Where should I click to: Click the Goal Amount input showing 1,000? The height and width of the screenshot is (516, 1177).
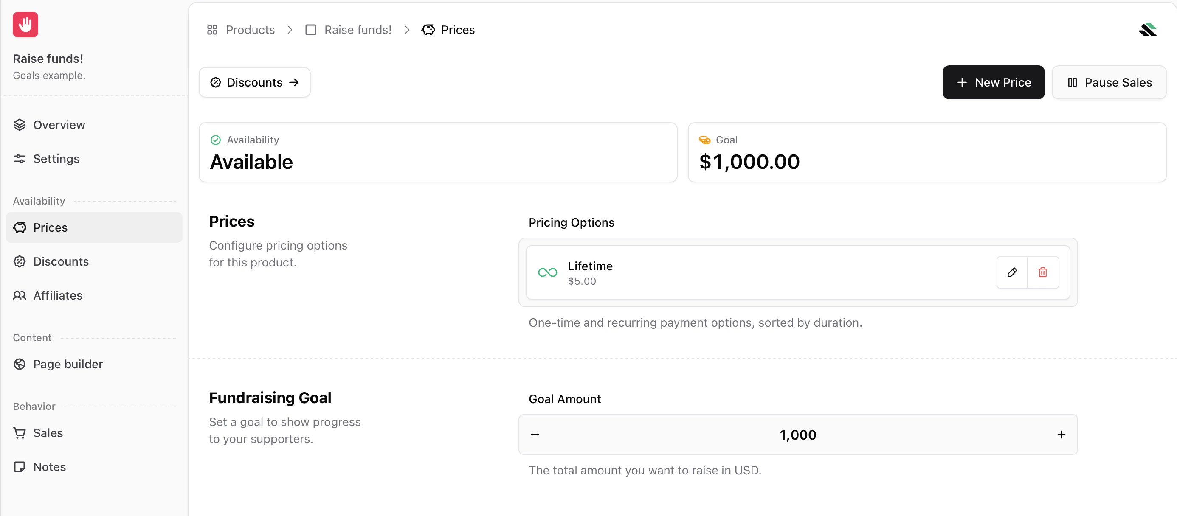point(798,434)
